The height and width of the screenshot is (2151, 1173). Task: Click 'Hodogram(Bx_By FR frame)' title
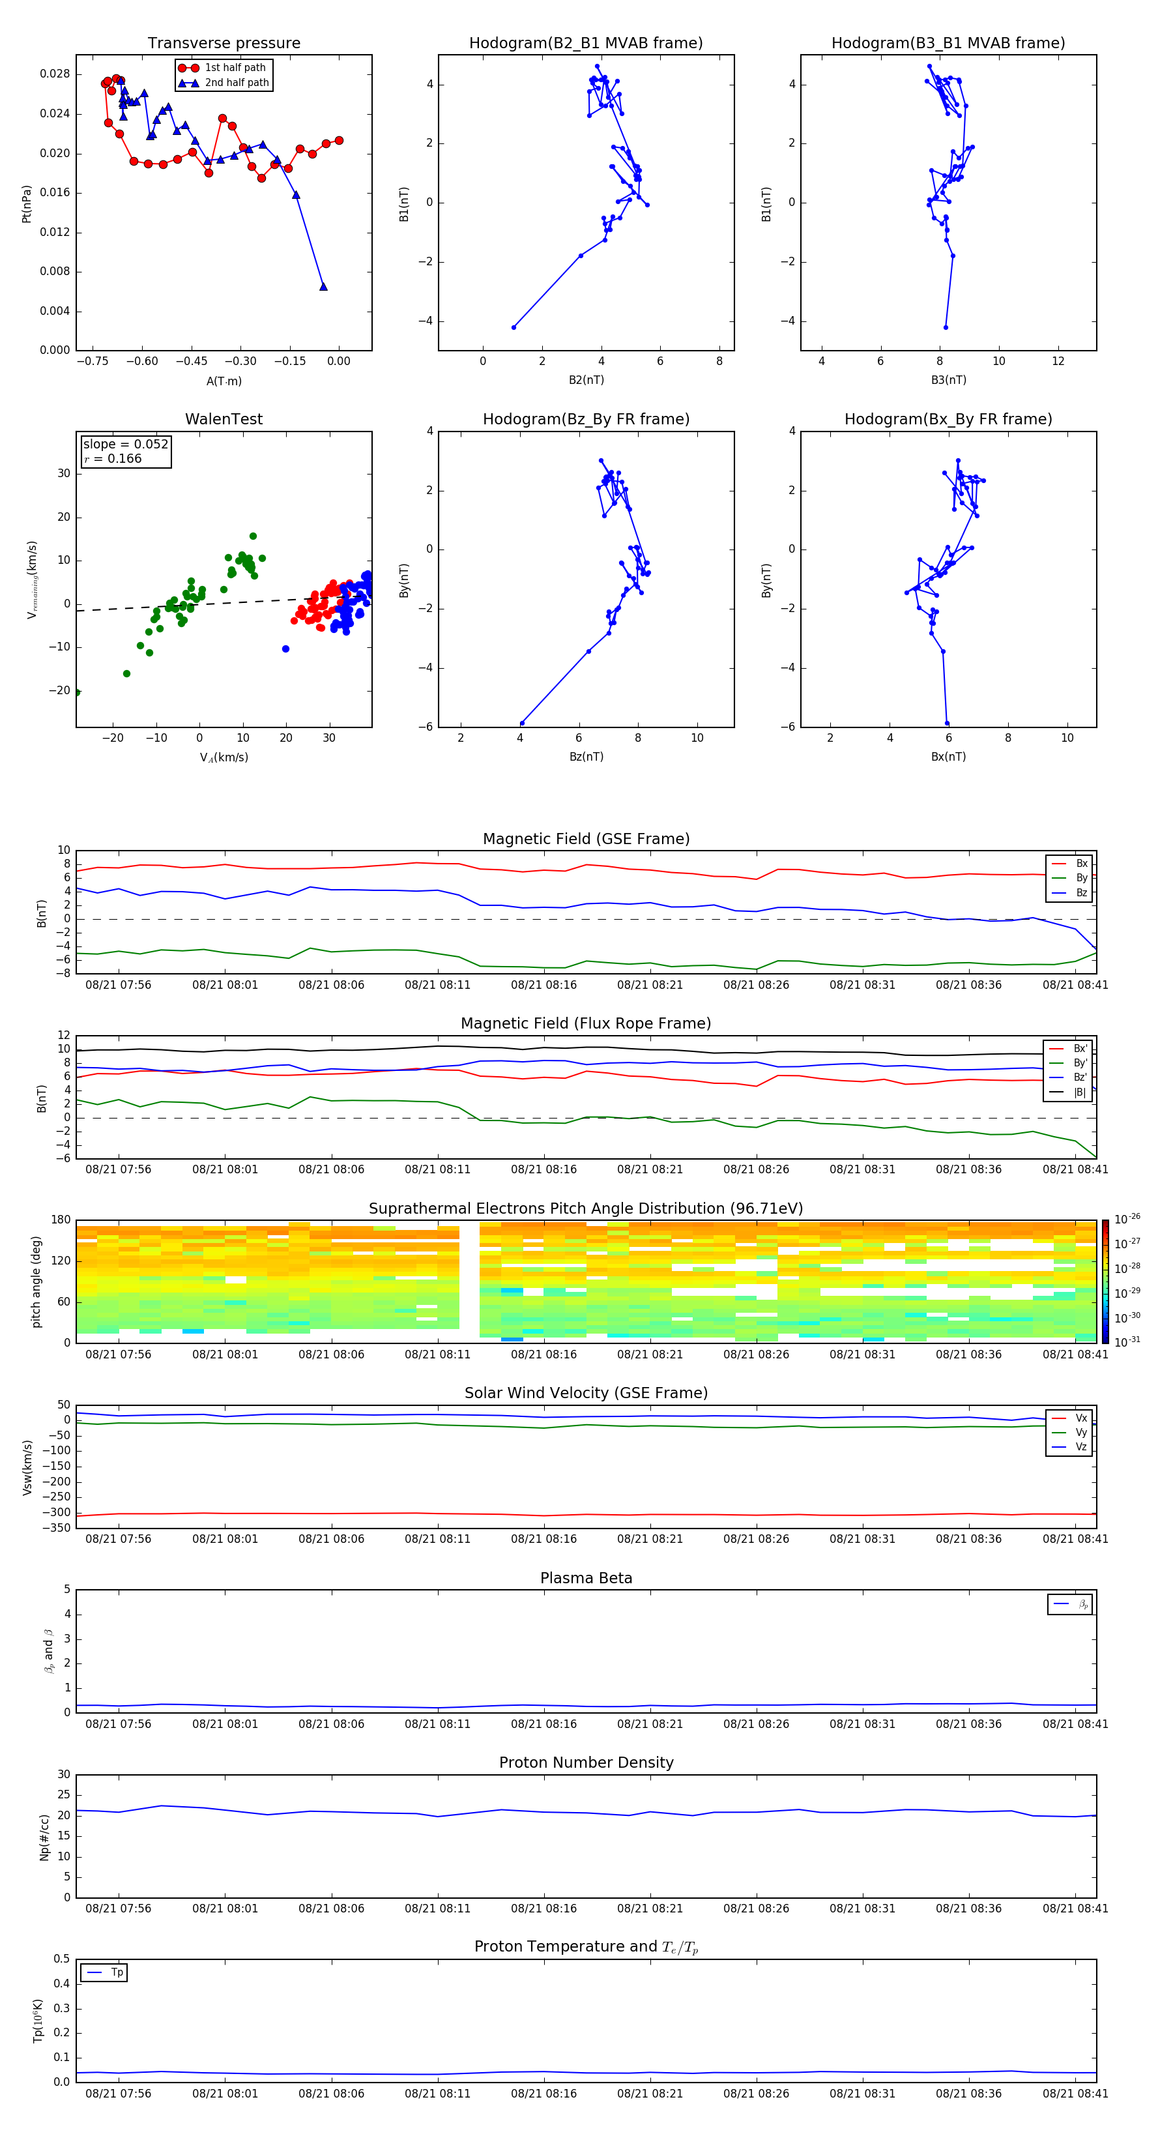point(948,419)
